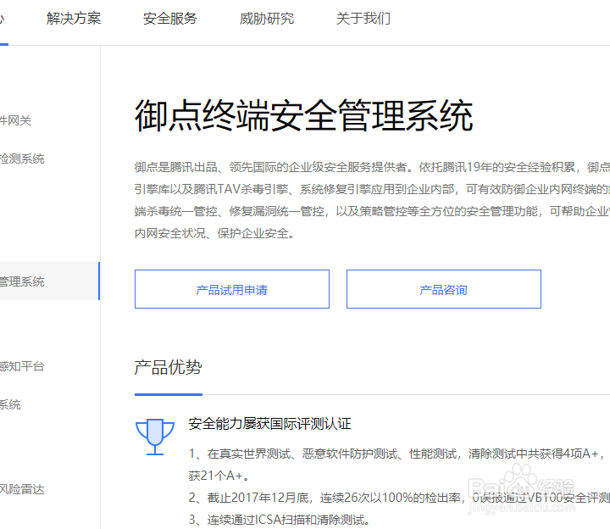Open the 关于我们 navigation menu
Viewport: 610px width, 529px height.
[x=363, y=19]
